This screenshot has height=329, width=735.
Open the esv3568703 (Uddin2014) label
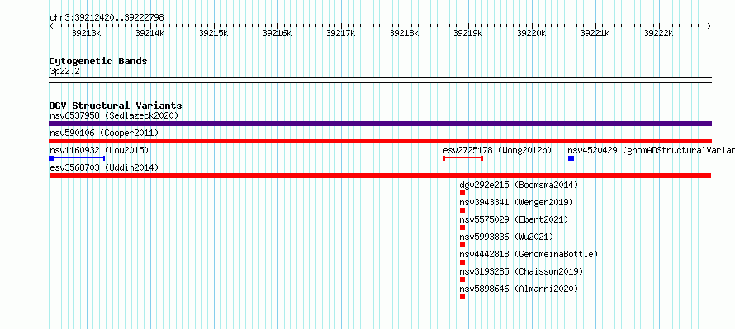click(x=104, y=167)
